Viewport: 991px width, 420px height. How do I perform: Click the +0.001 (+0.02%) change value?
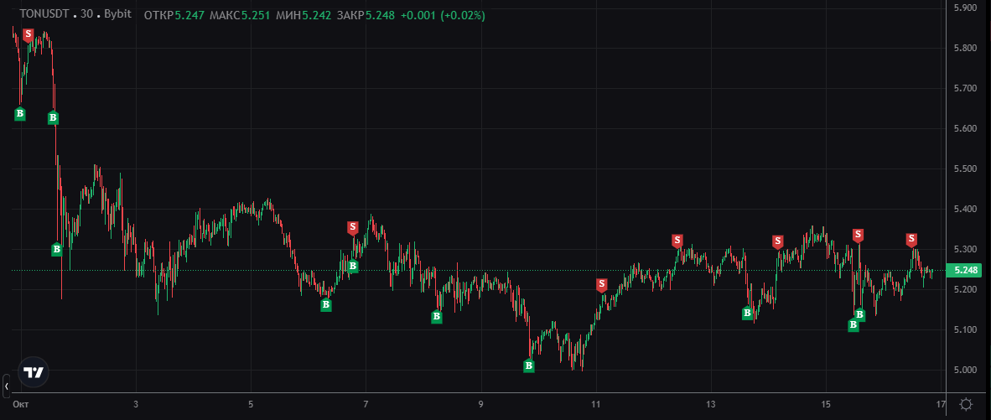(443, 15)
